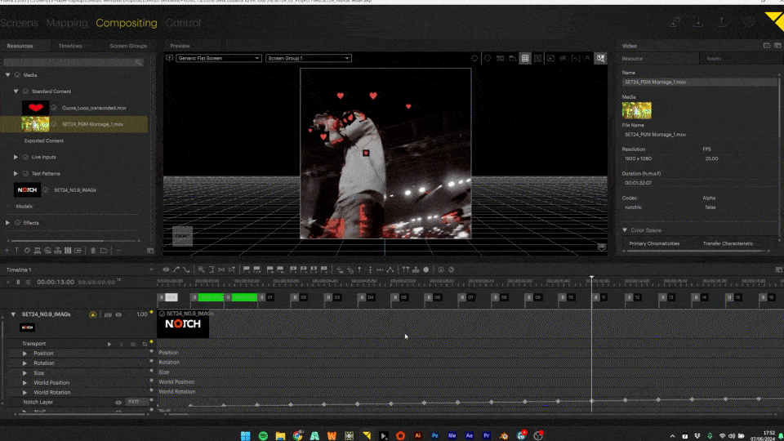Open the Generic Flat Screen dropdown
Image resolution: width=784 pixels, height=441 pixels.
tap(219, 59)
